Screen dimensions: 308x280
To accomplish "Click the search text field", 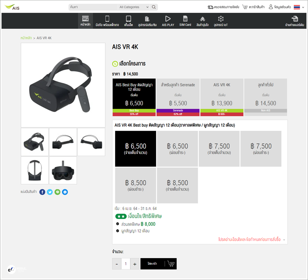I will coord(93,7).
